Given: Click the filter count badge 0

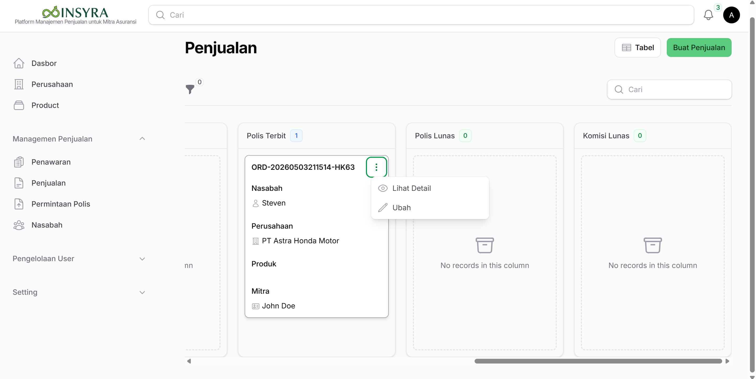Looking at the screenshot, I should pos(199,82).
